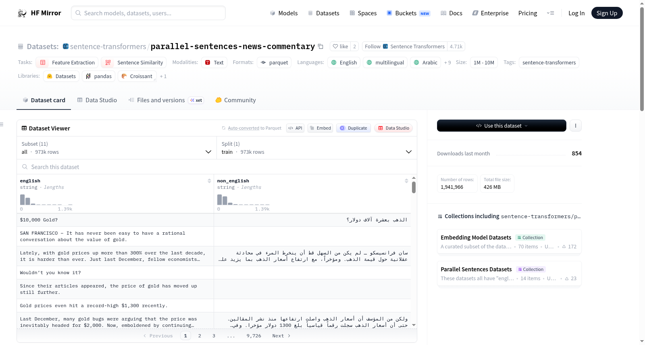Follow Sentence Transformers organization
The width and height of the screenshot is (645, 345).
[x=405, y=46]
